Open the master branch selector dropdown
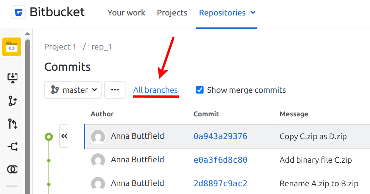 73,90
